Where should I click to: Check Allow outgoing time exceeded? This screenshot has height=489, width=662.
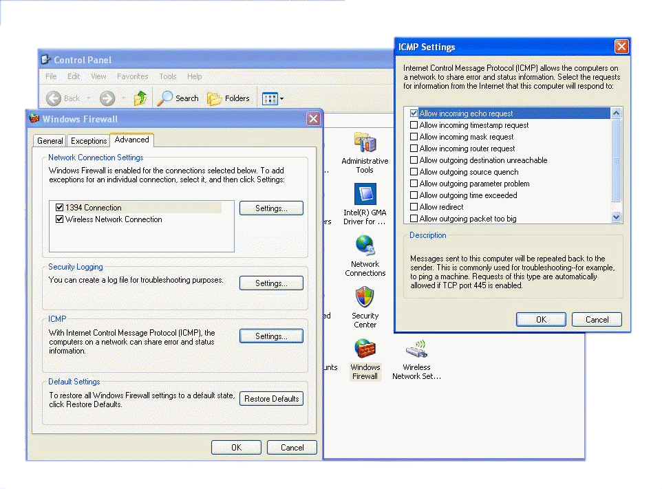tap(414, 195)
